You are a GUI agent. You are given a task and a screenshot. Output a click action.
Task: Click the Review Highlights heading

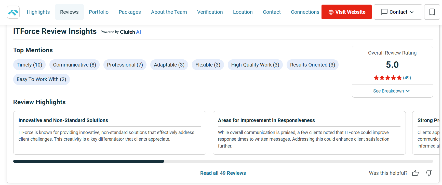point(39,102)
